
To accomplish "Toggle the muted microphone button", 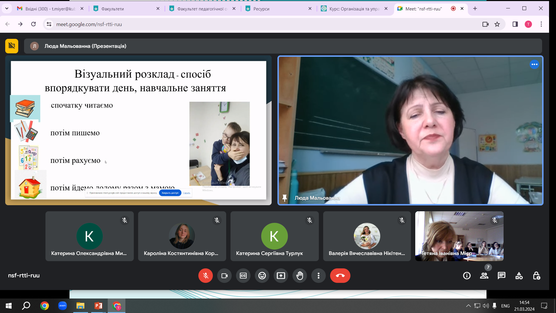I will pos(206,276).
